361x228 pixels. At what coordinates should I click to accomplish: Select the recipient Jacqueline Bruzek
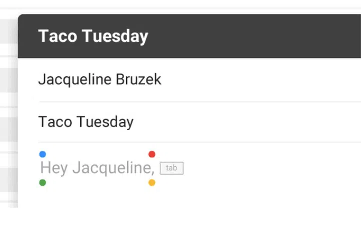click(99, 80)
